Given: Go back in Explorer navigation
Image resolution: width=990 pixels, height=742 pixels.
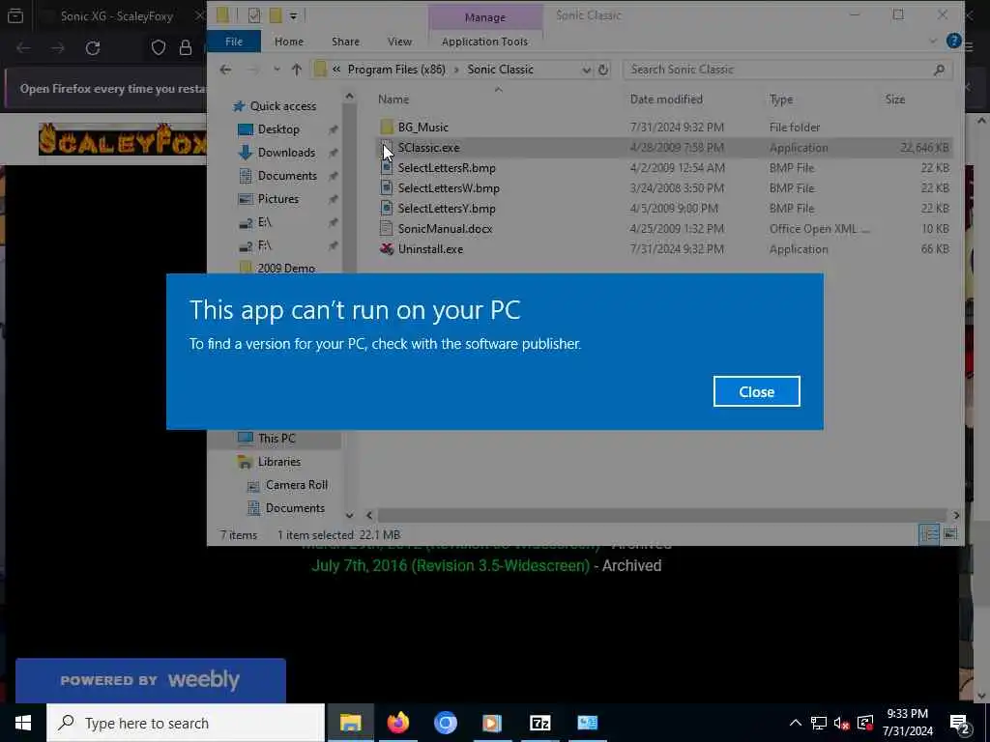Looking at the screenshot, I should (x=225, y=70).
